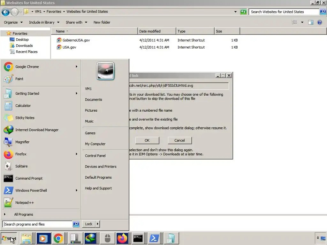
Task: Go back with Explorer back arrow
Action: (x=6, y=12)
